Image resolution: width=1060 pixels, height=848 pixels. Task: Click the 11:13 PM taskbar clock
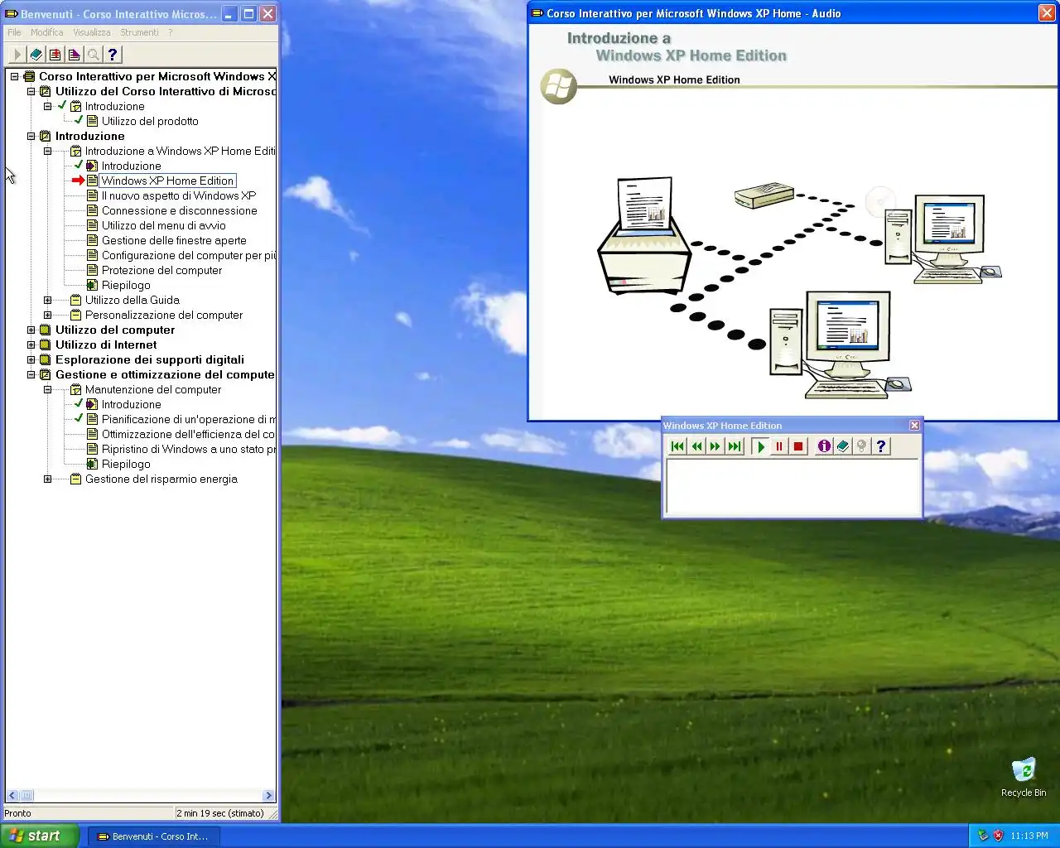pyautogui.click(x=1029, y=836)
